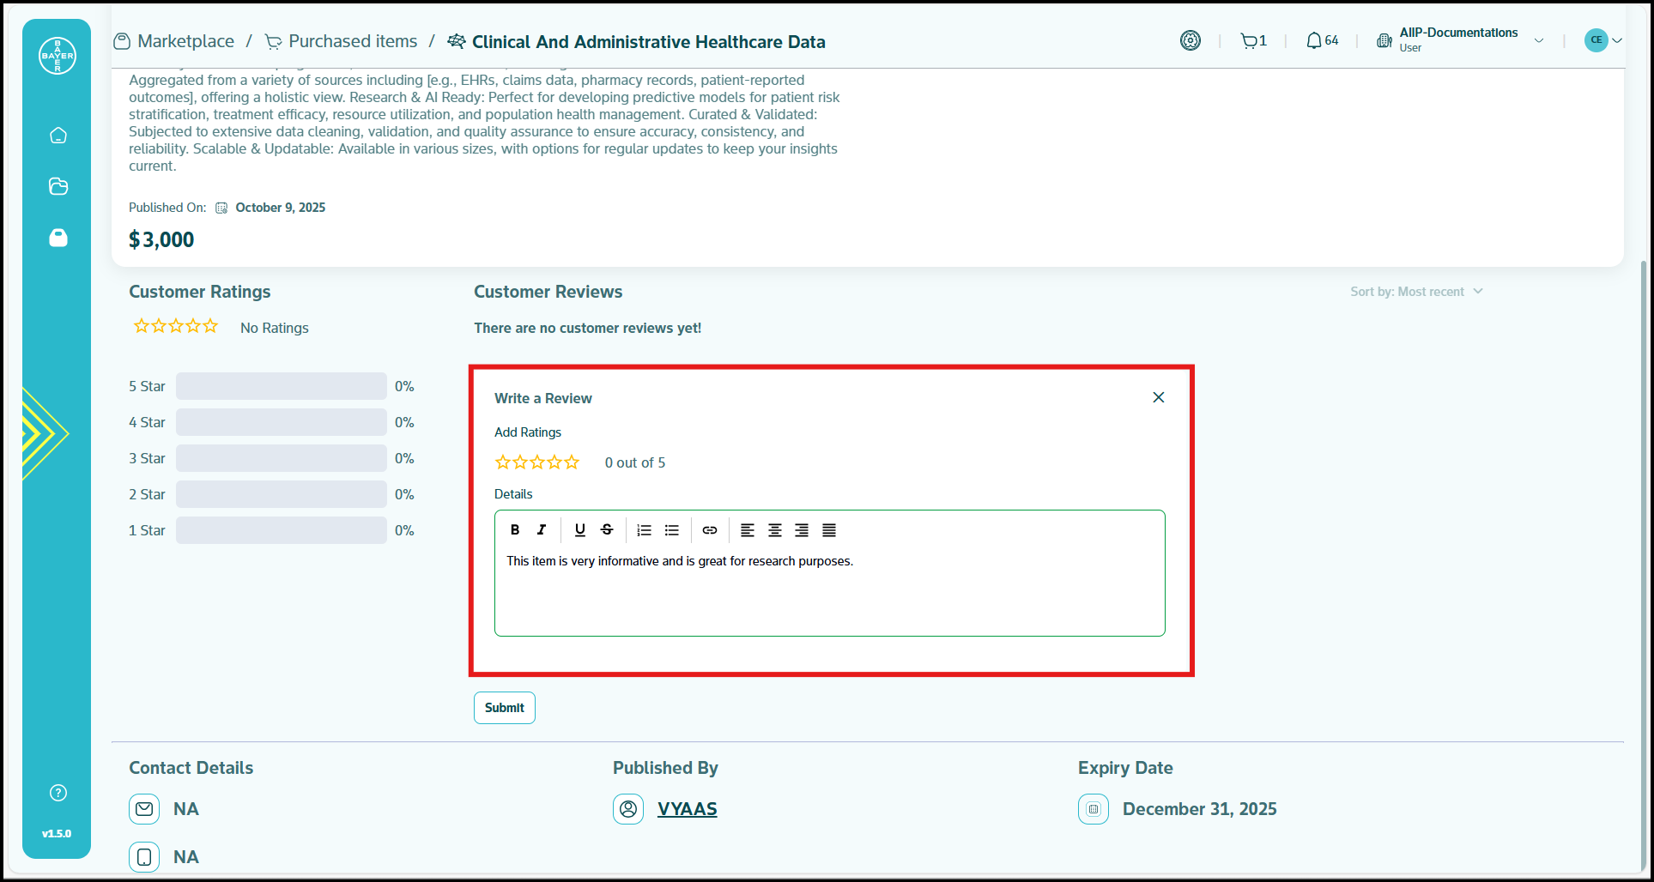
Task: Open the CE user profile menu
Action: [x=1603, y=40]
